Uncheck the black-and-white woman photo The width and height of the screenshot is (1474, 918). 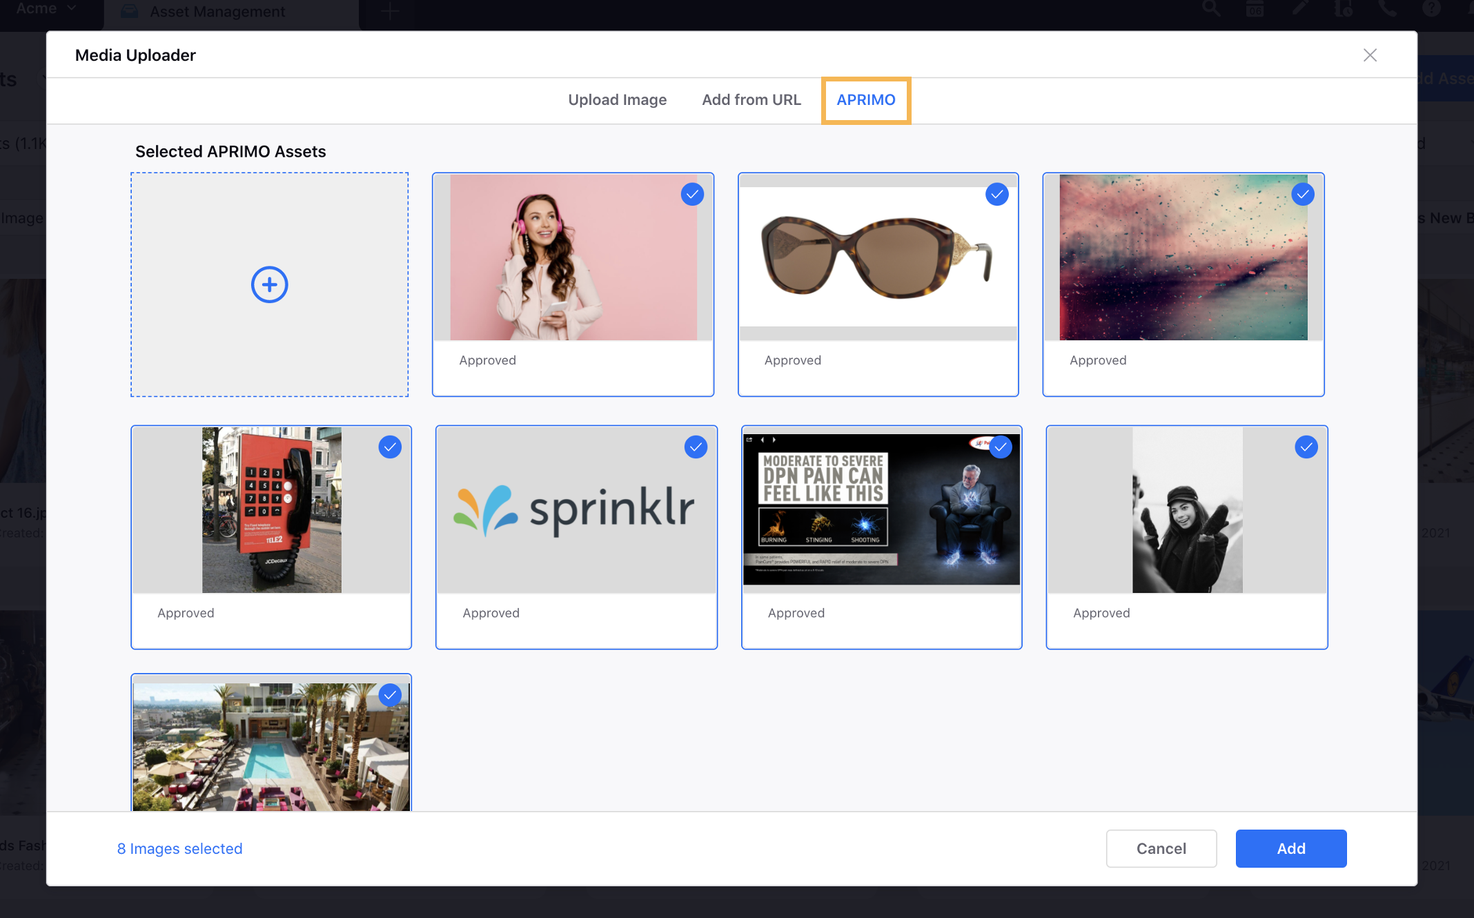[x=1306, y=447]
